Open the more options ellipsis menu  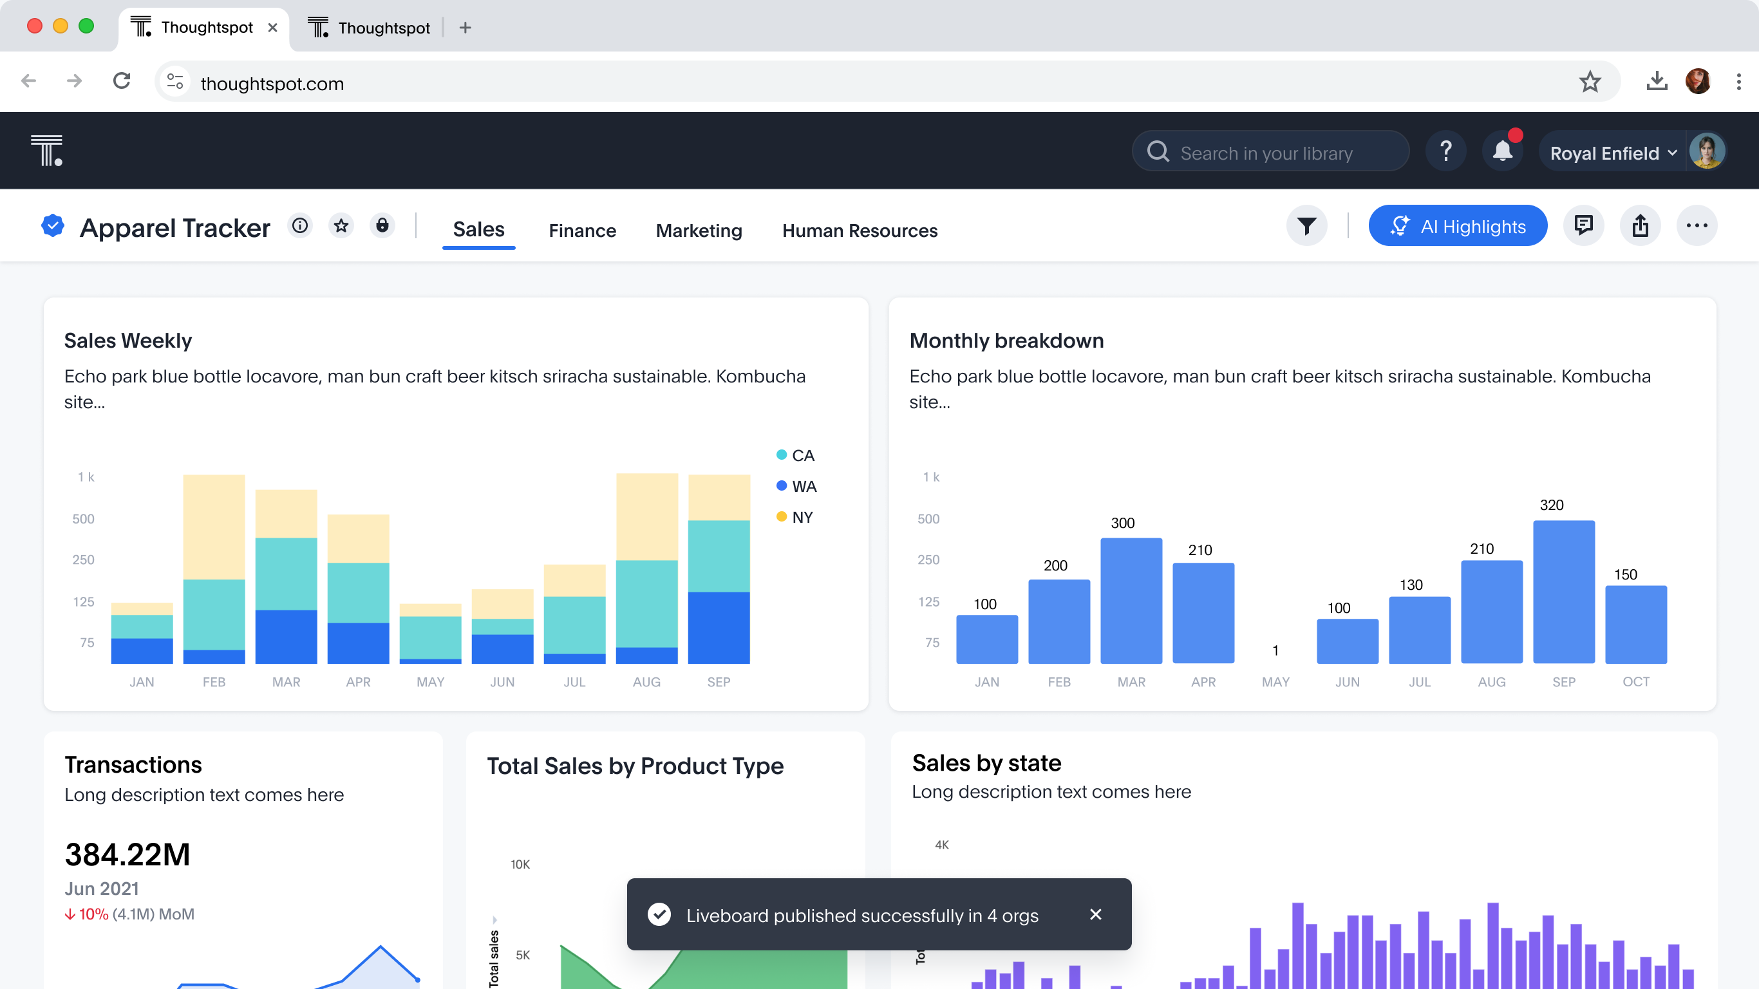pos(1696,226)
